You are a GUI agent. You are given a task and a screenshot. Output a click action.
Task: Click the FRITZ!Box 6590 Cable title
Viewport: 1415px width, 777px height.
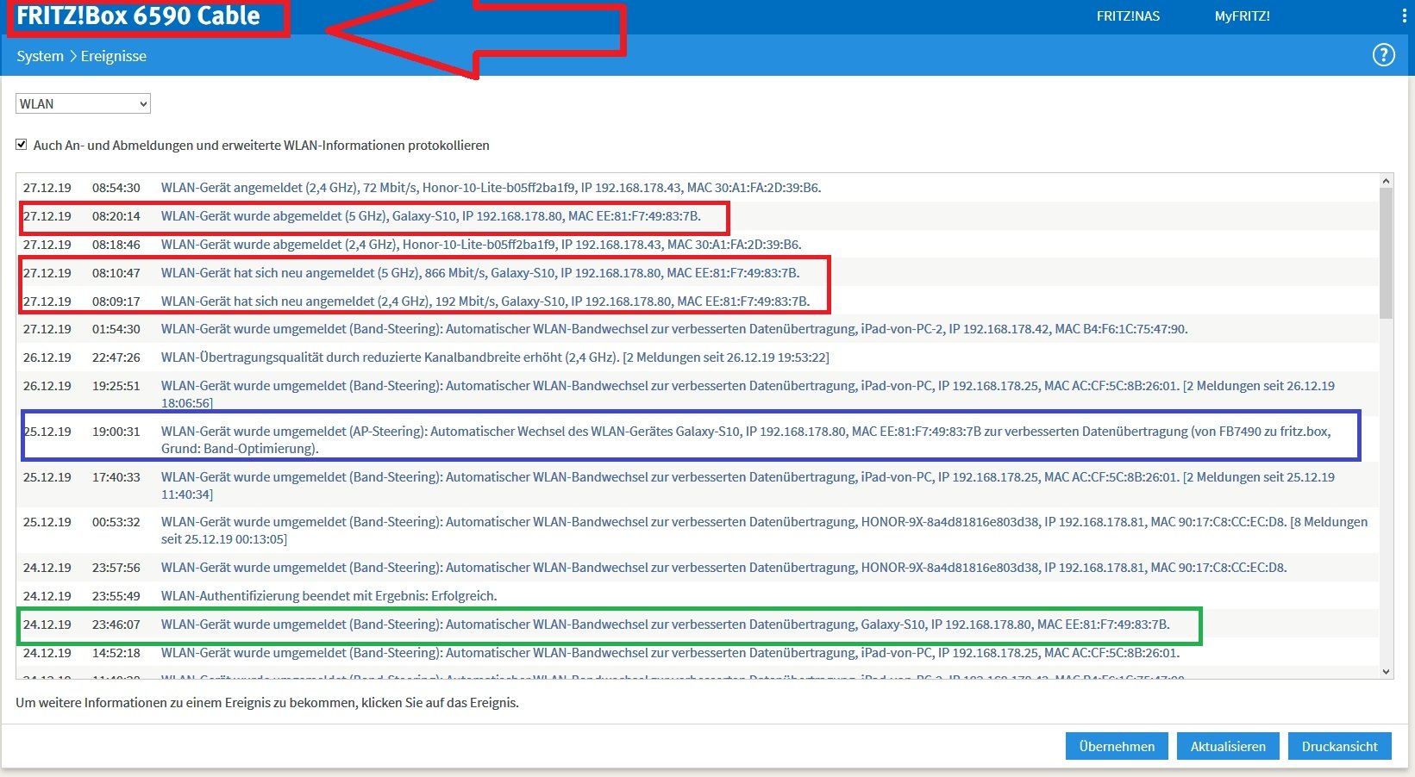pos(138,16)
